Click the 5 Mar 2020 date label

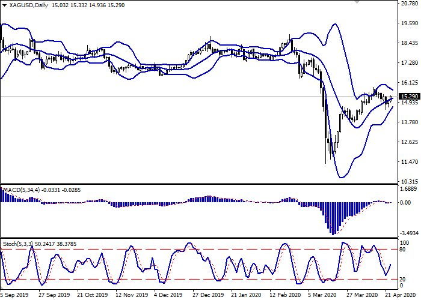point(324,295)
